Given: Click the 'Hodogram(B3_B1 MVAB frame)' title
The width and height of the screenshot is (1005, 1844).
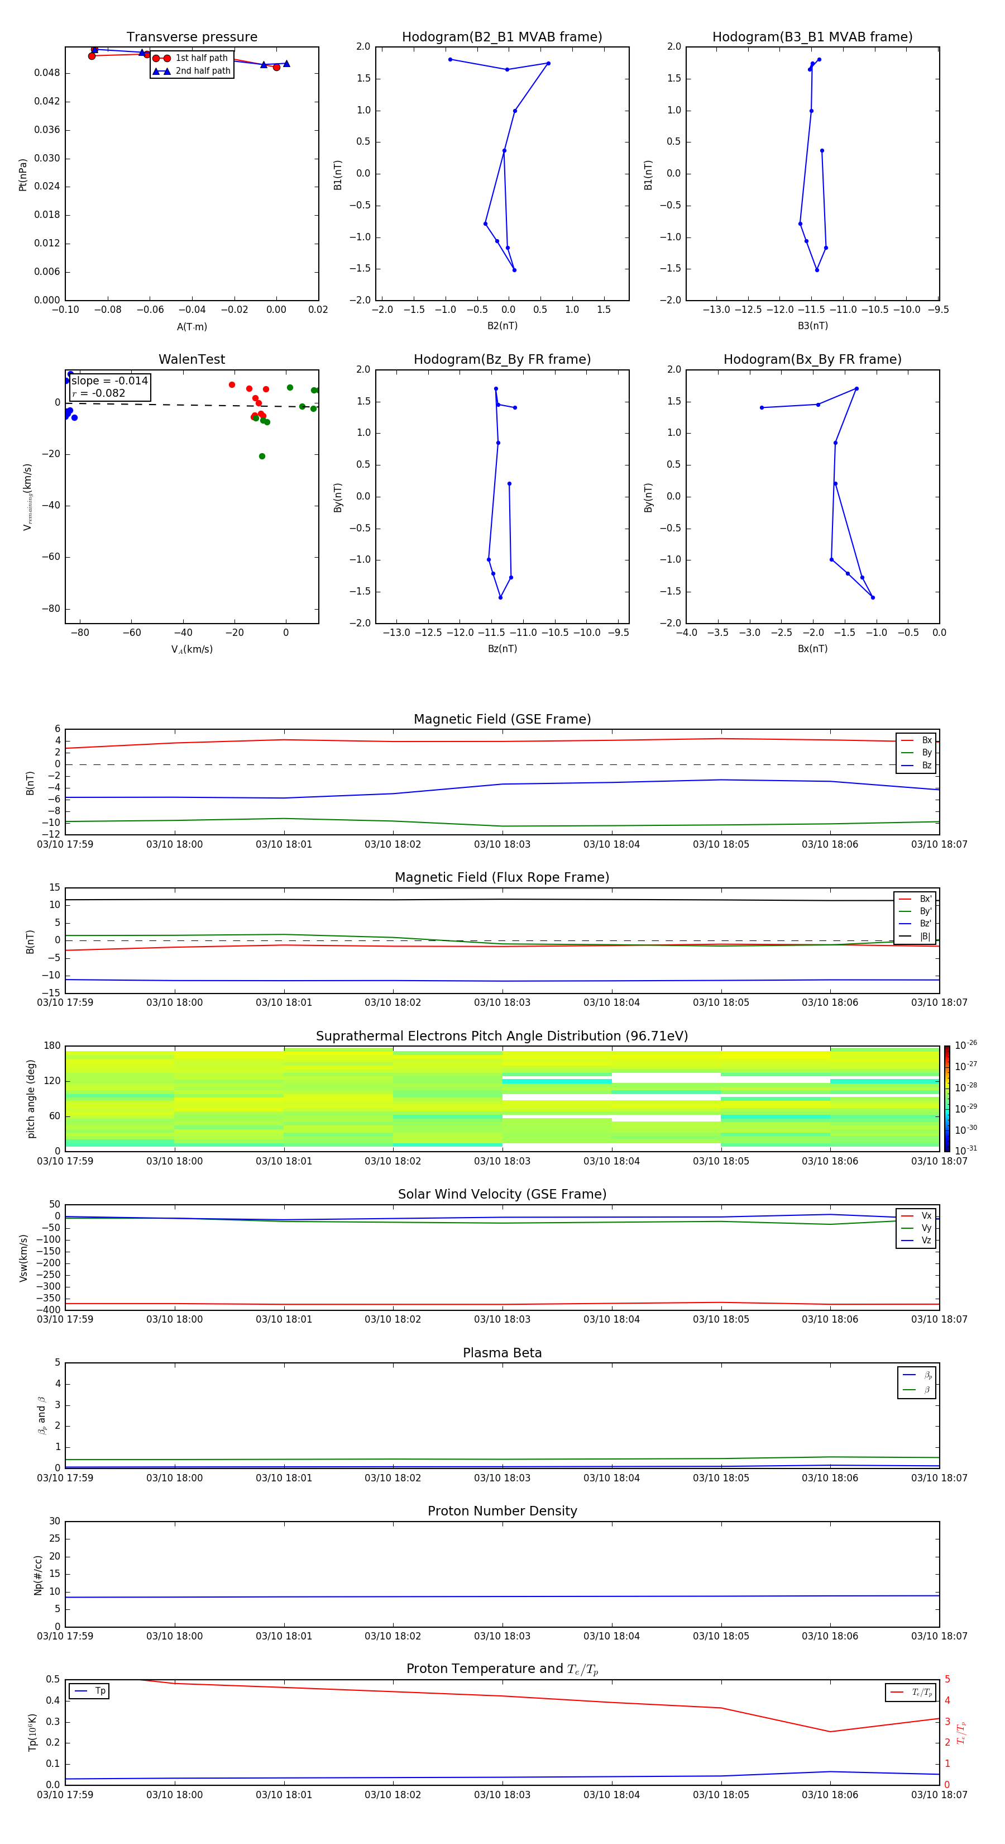Looking at the screenshot, I should click(x=812, y=36).
